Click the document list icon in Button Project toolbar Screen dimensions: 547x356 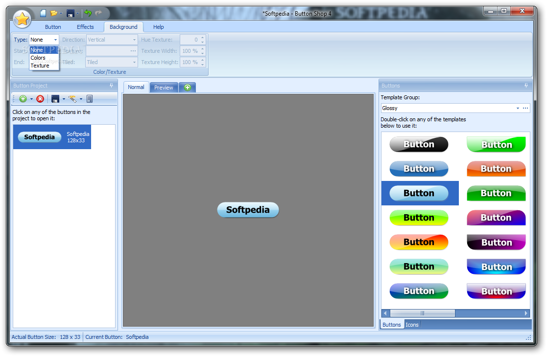(x=90, y=99)
